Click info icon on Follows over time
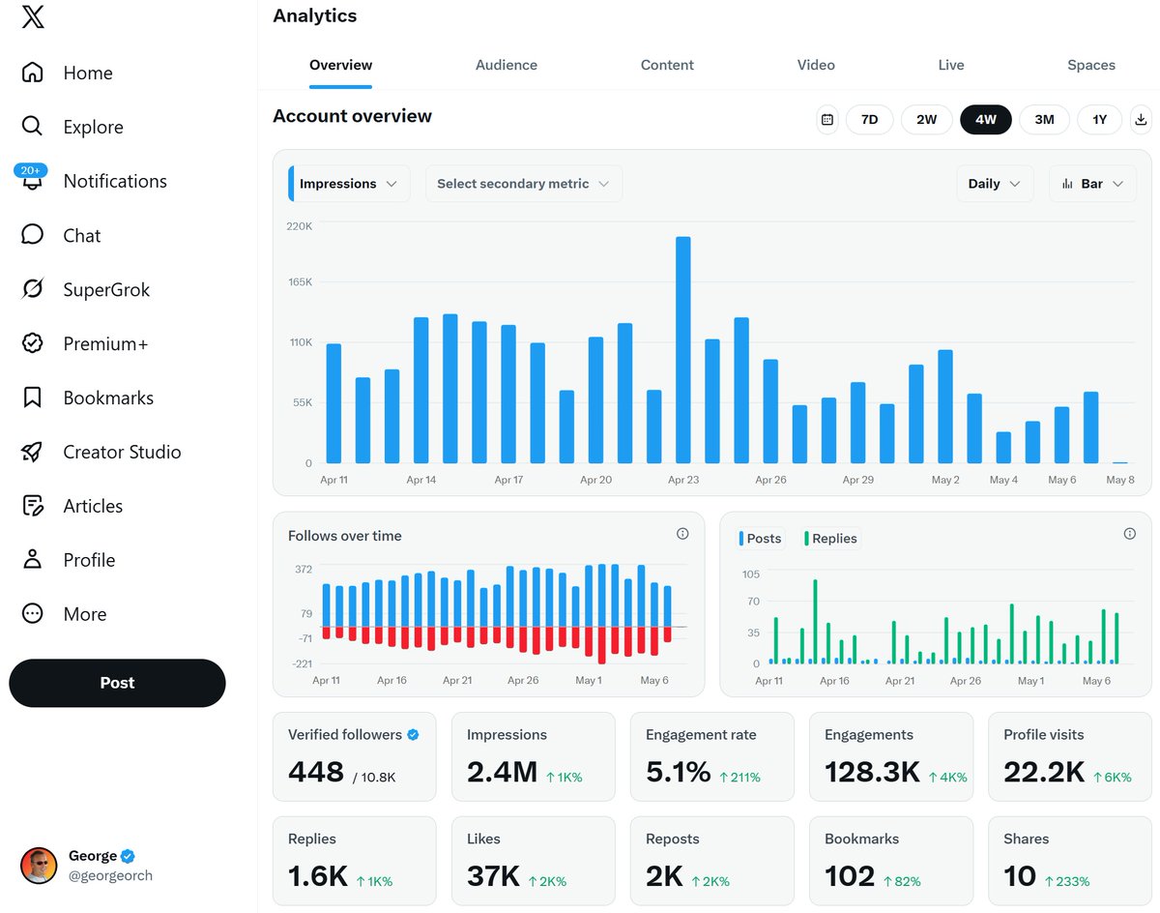 tap(682, 534)
